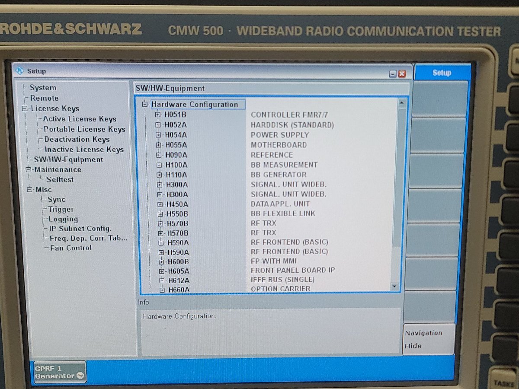Select System in the setup tree
Image resolution: width=519 pixels, height=389 pixels.
43,88
